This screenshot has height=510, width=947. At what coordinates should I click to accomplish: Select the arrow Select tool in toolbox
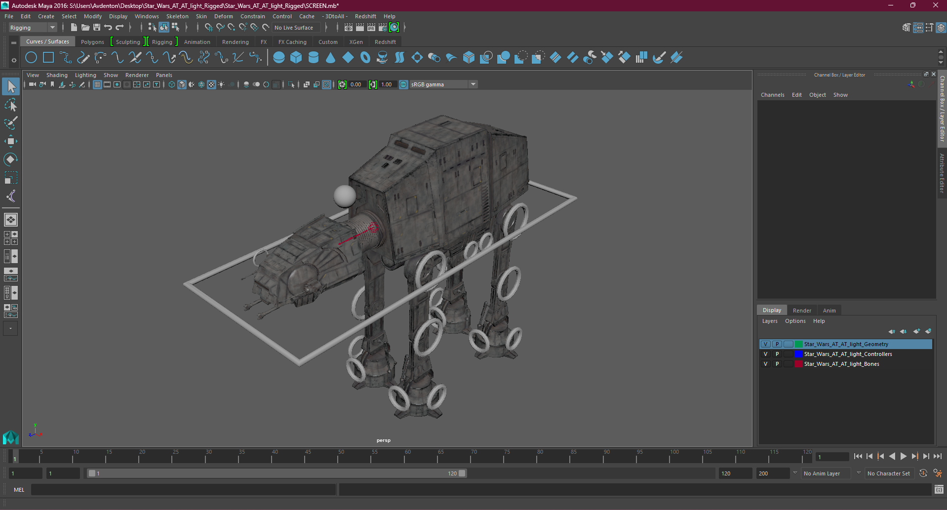pos(11,86)
